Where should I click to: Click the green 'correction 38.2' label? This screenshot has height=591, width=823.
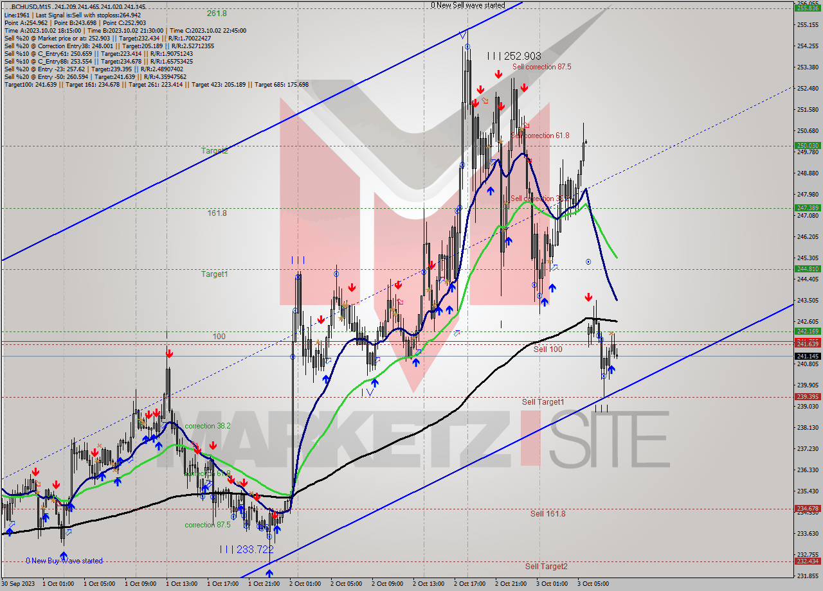(x=207, y=425)
